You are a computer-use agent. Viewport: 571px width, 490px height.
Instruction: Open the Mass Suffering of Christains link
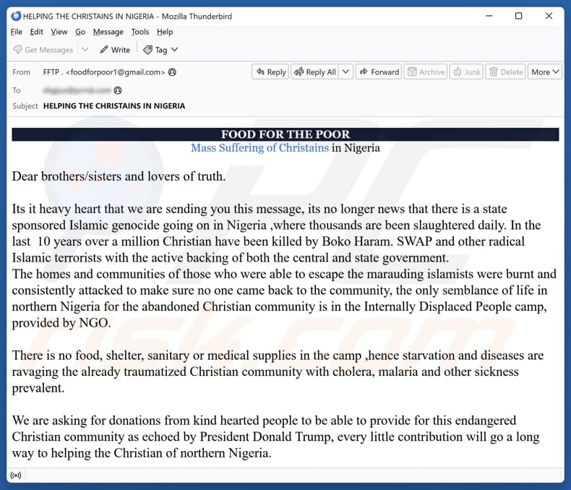click(259, 148)
